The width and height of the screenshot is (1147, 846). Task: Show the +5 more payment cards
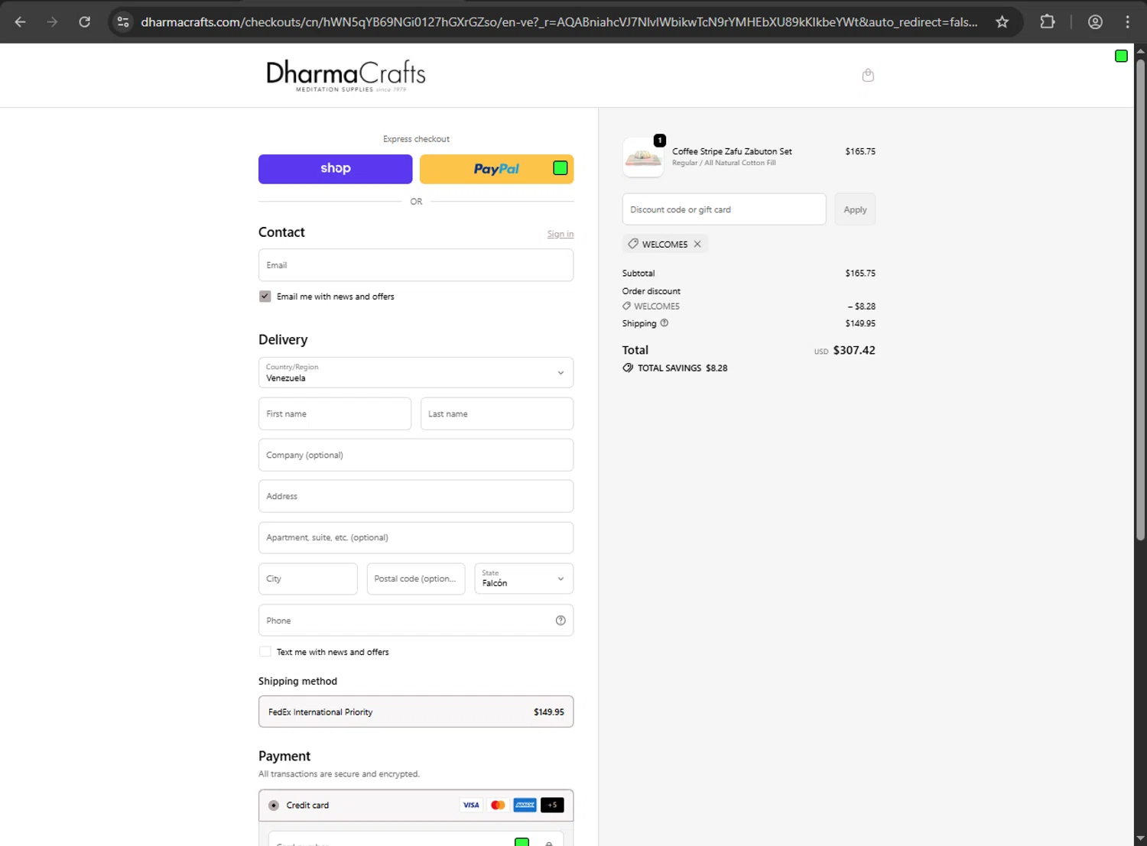pos(552,805)
